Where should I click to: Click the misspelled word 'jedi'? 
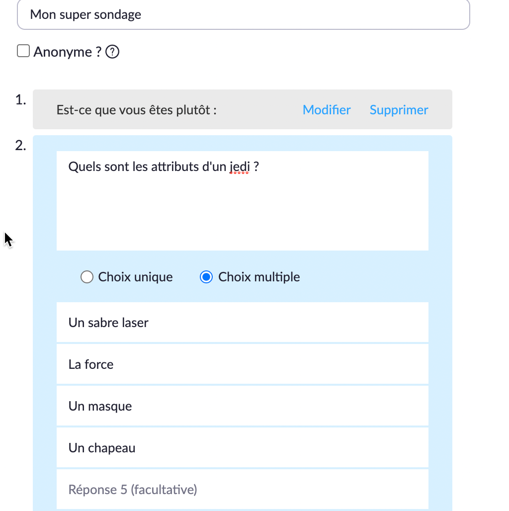(x=240, y=167)
